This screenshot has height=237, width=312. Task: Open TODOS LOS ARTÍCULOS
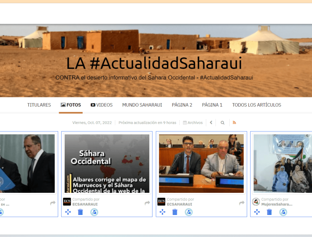click(256, 105)
